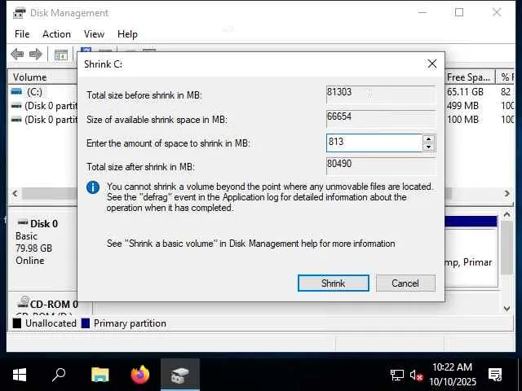This screenshot has width=522, height=391.
Task: Open the View menu
Action: 94,34
